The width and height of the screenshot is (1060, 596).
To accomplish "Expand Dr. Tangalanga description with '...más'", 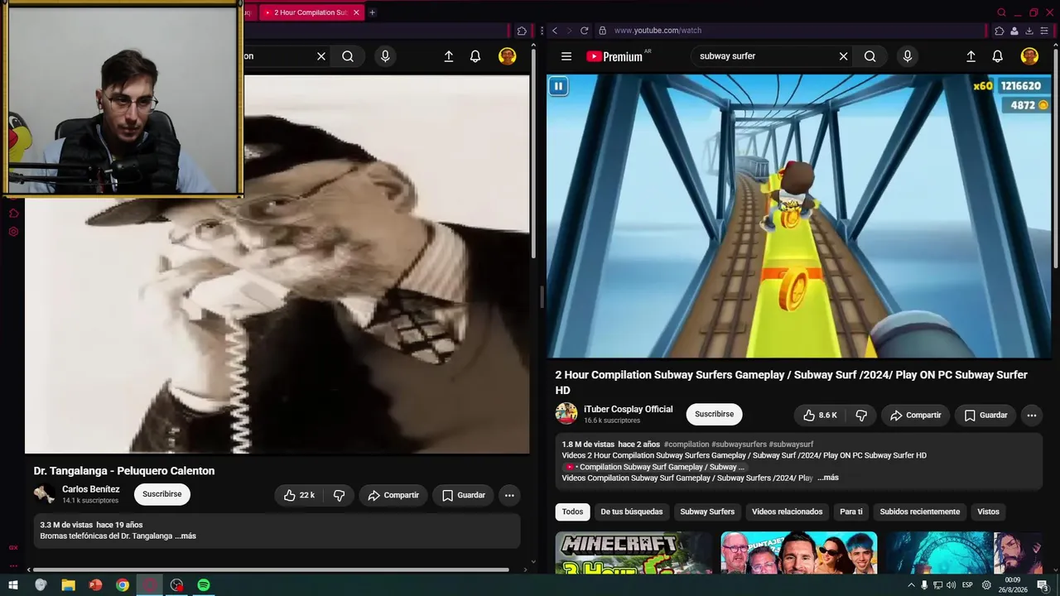I will tap(185, 536).
